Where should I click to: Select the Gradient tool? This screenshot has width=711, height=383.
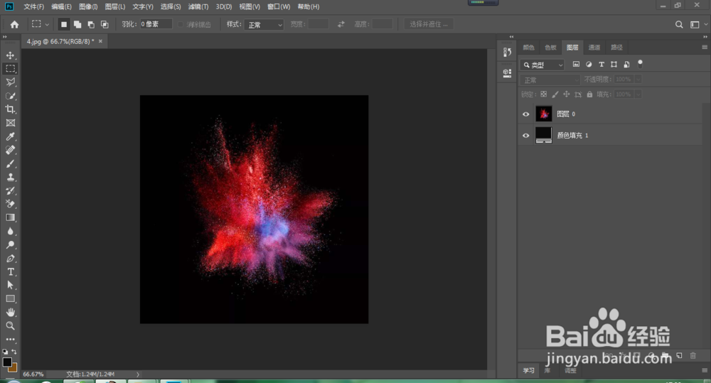[11, 217]
